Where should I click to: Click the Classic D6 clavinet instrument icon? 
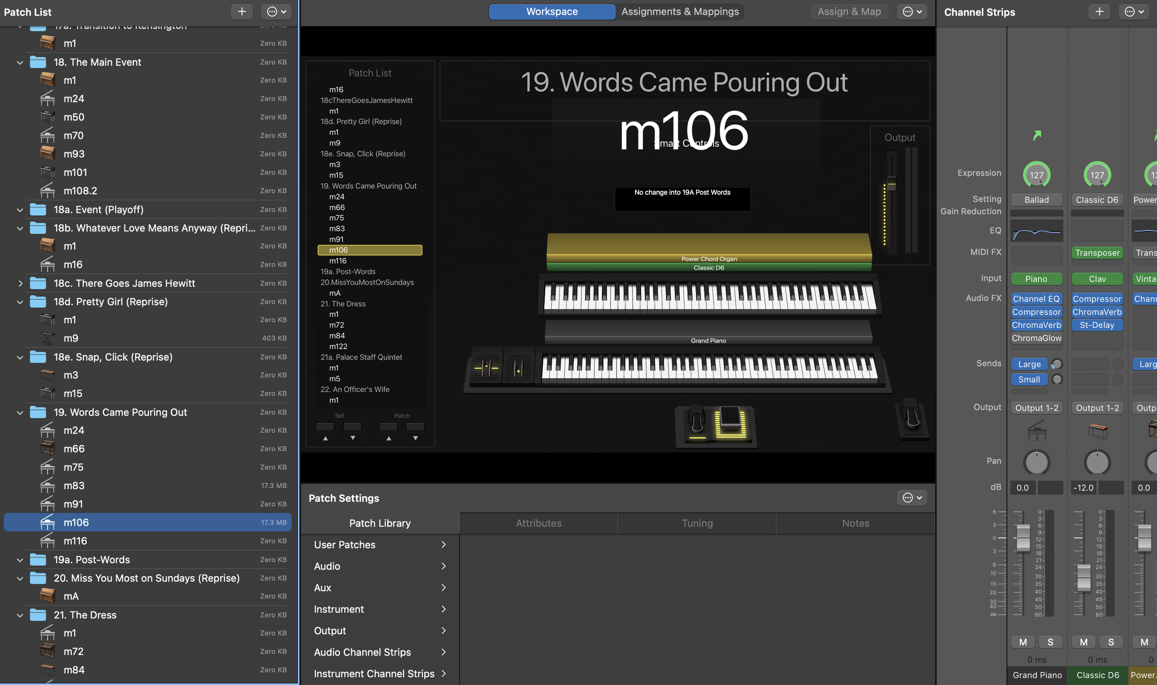(x=1097, y=431)
